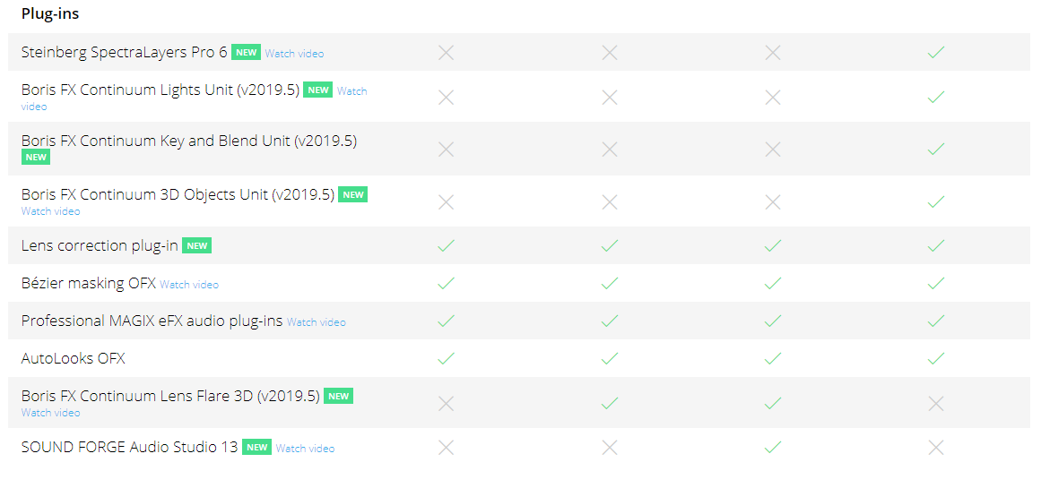Watch the video for MAGIX eFX audio plug-ins
Screen dimensions: 1041x488
pos(316,322)
